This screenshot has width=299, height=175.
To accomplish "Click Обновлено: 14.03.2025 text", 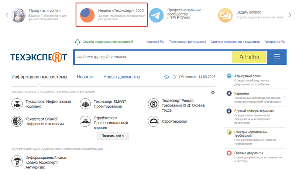I will (x=197, y=77).
